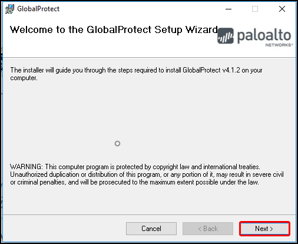This screenshot has width=298, height=244.
Task: Cancel the GlobalProtect installation
Action: [x=151, y=229]
